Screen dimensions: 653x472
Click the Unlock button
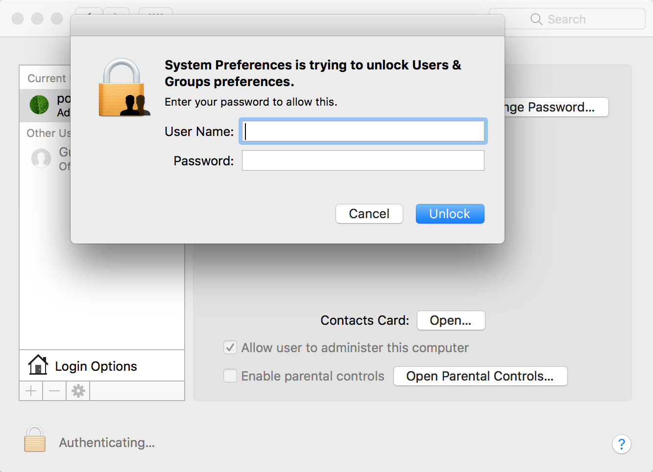450,214
